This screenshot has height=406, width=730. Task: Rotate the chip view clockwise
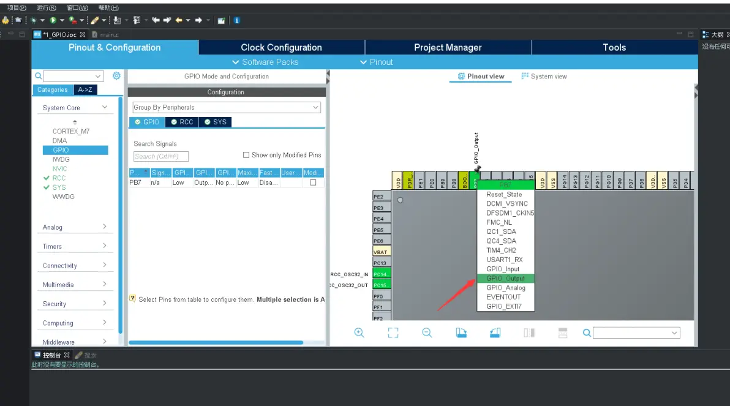[461, 333]
